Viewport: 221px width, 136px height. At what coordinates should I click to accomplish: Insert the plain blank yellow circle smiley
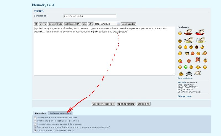185,47
